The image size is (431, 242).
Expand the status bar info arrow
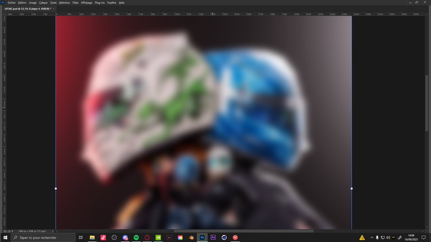(x=53, y=231)
